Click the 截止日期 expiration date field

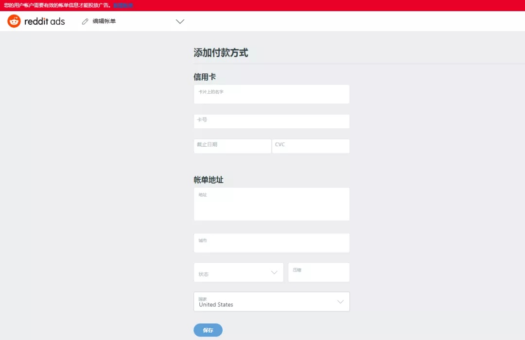coord(232,146)
